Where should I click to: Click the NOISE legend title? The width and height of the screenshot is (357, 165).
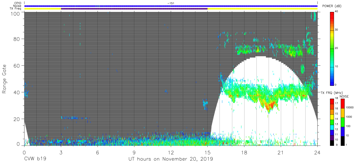(x=344, y=96)
